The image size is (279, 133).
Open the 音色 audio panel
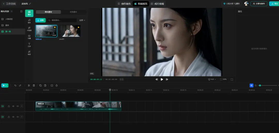click(29, 21)
